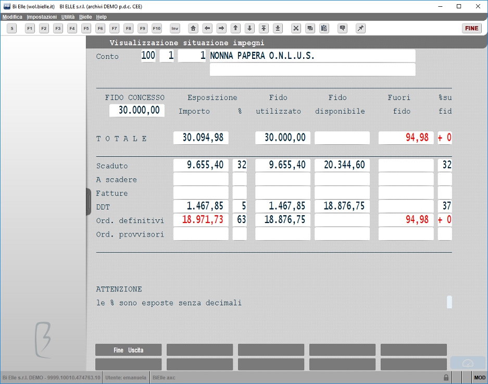This screenshot has height=384, width=488.
Task: Click the F5 function key button
Action: click(x=86, y=28)
